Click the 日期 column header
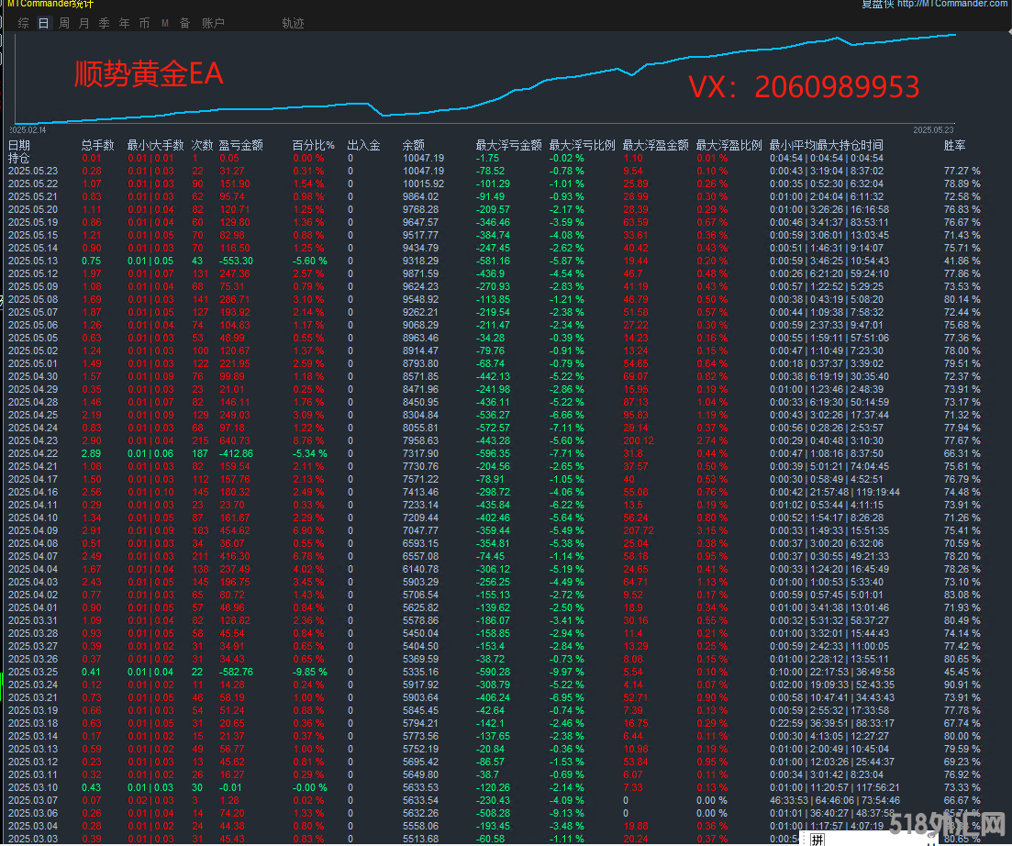The width and height of the screenshot is (1012, 846). tap(18, 145)
